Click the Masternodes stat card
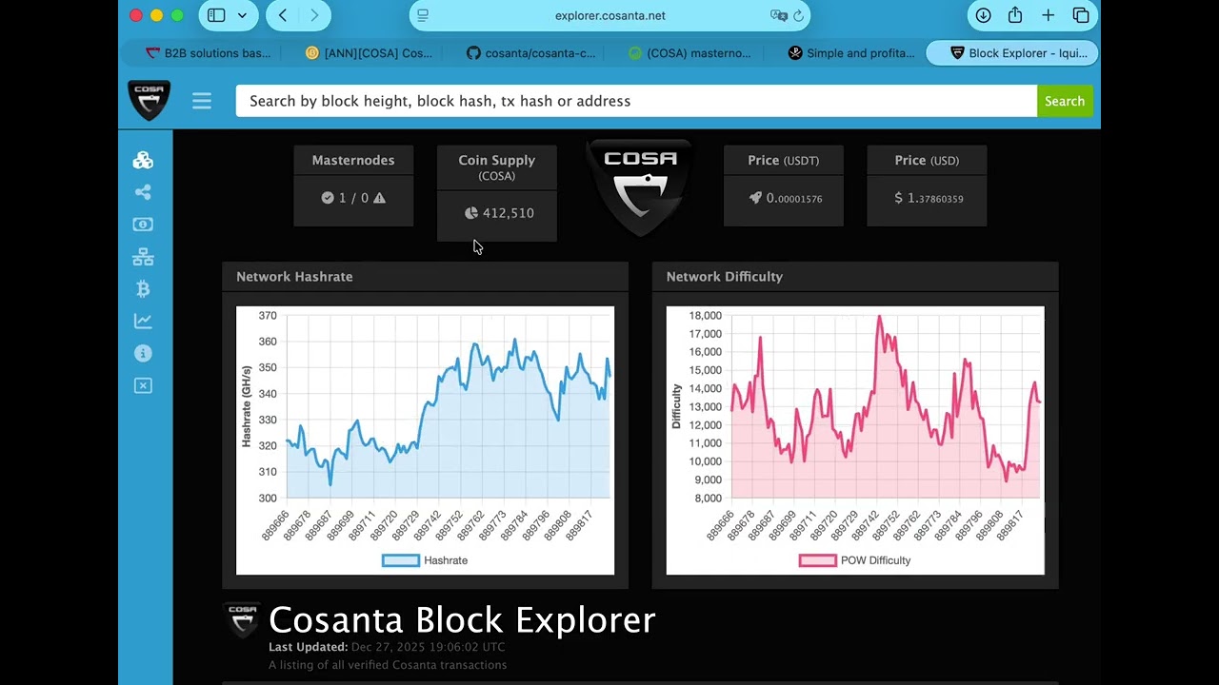 [x=353, y=186]
